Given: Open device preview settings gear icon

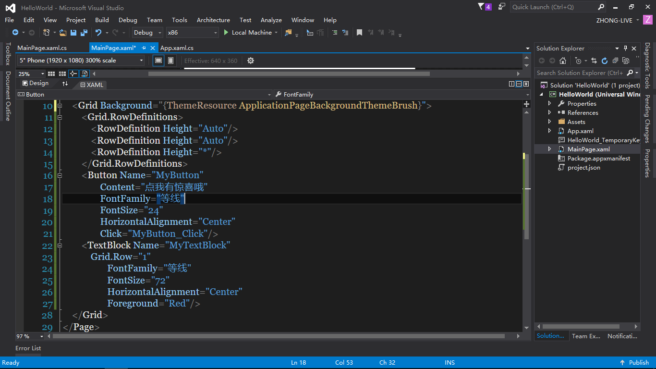Looking at the screenshot, I should (x=250, y=61).
